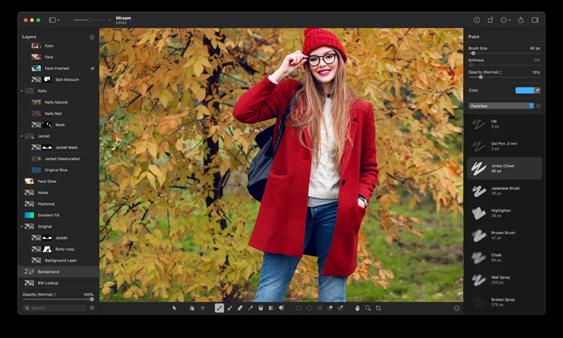Select the Gradient Fill layer

(x=48, y=215)
